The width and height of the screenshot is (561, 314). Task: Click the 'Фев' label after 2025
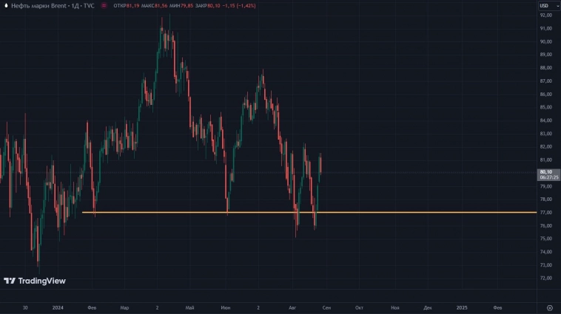(497, 307)
